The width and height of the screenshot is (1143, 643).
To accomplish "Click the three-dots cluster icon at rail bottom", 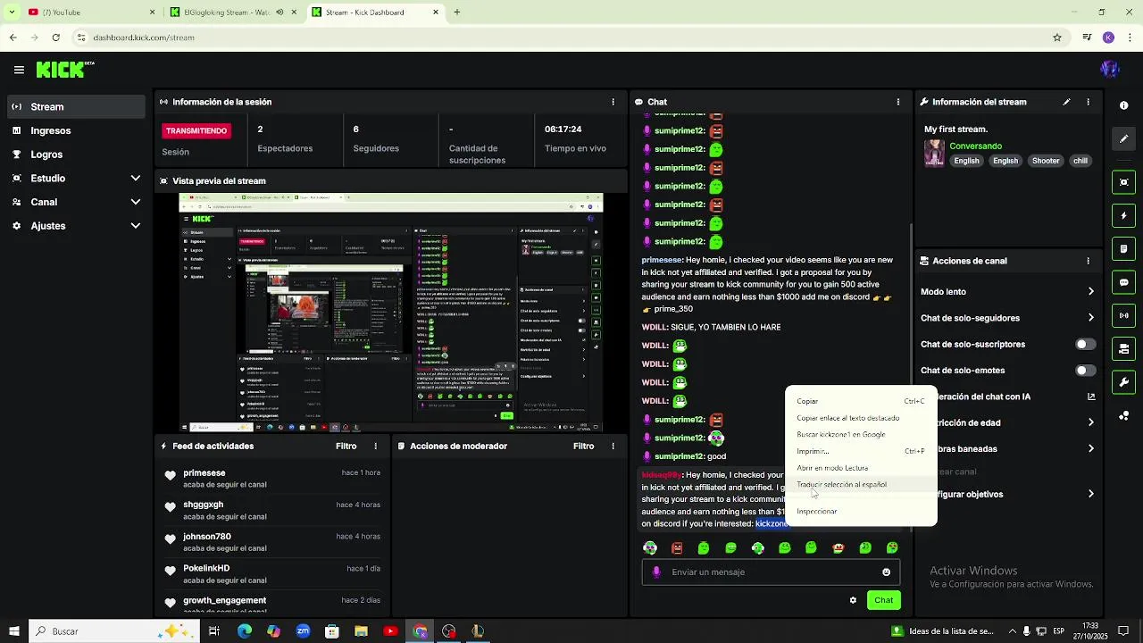I will (x=1123, y=415).
